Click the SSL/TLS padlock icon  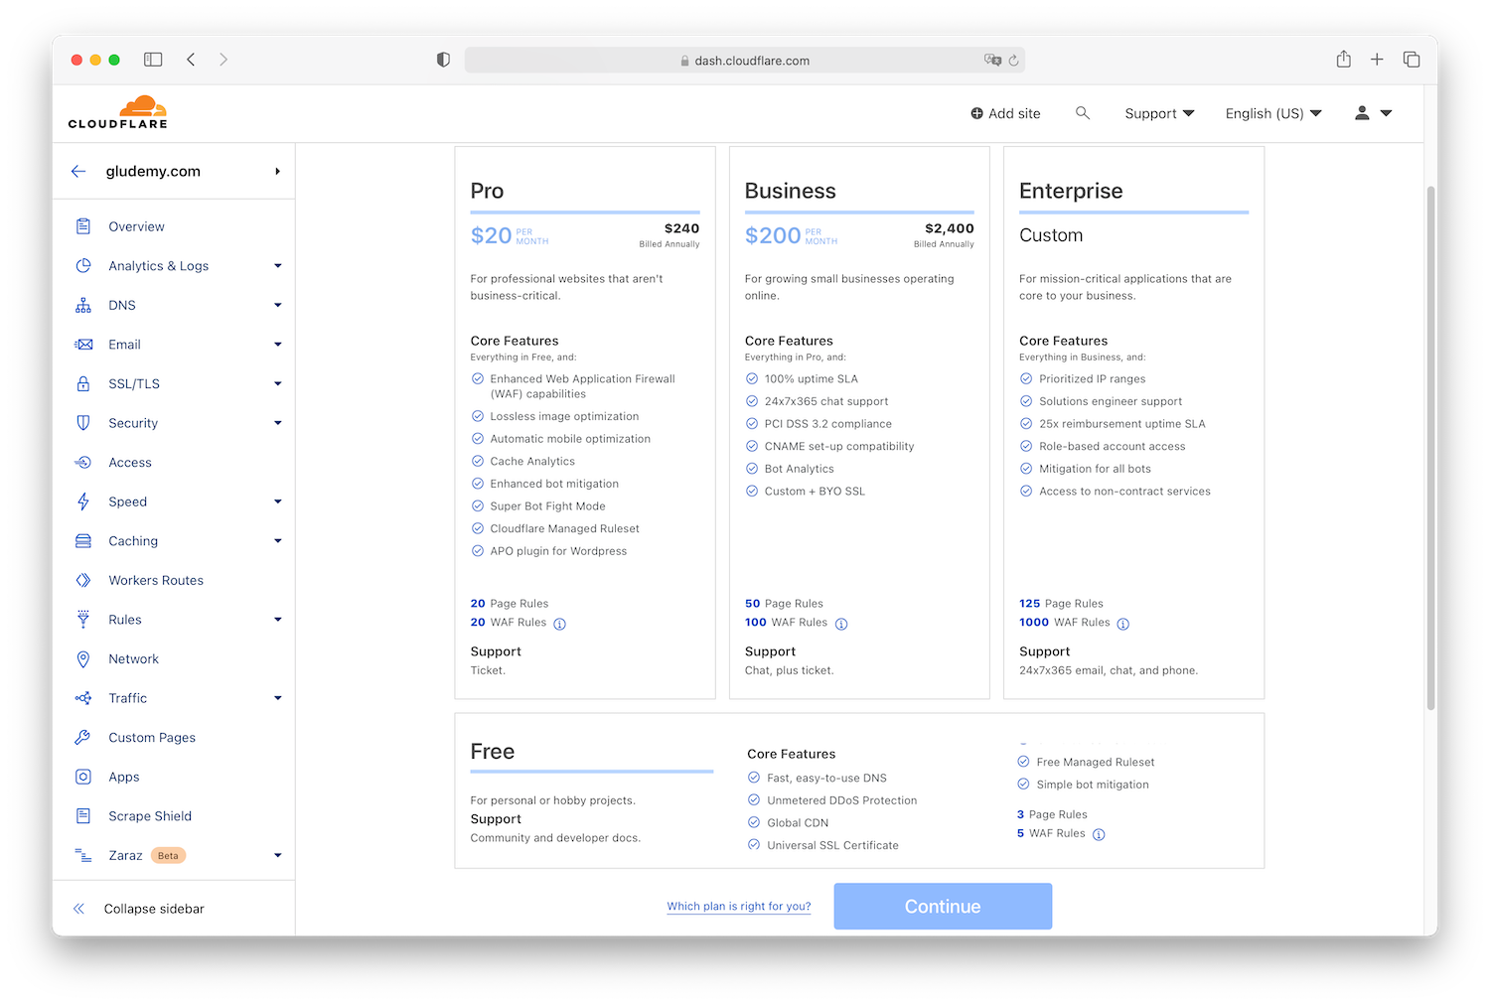83,383
